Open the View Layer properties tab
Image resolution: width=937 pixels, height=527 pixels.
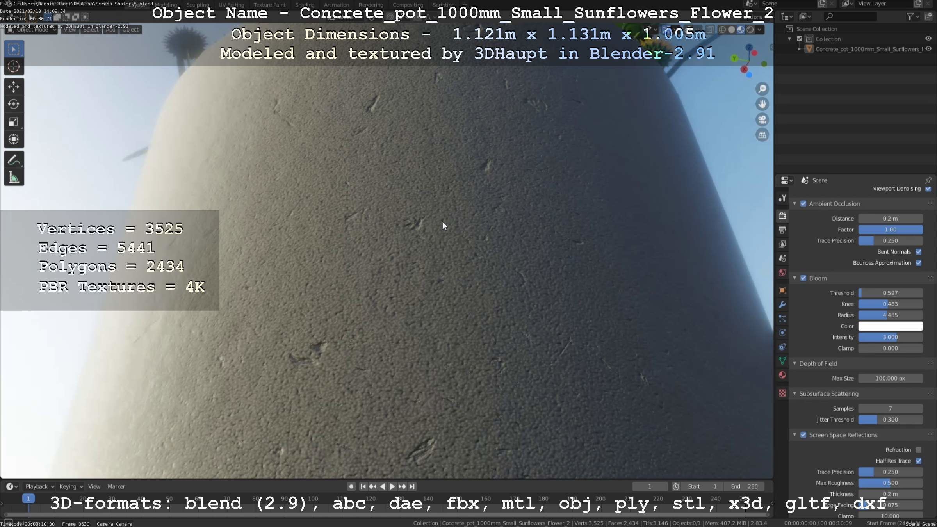pos(782,244)
